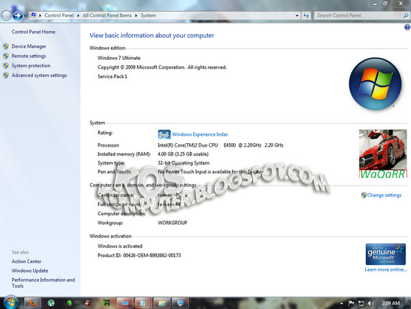Click the computer icon in address bar

tap(34, 16)
